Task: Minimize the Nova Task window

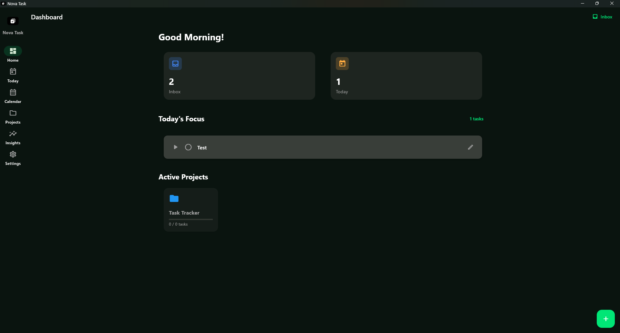Action: pyautogui.click(x=583, y=4)
